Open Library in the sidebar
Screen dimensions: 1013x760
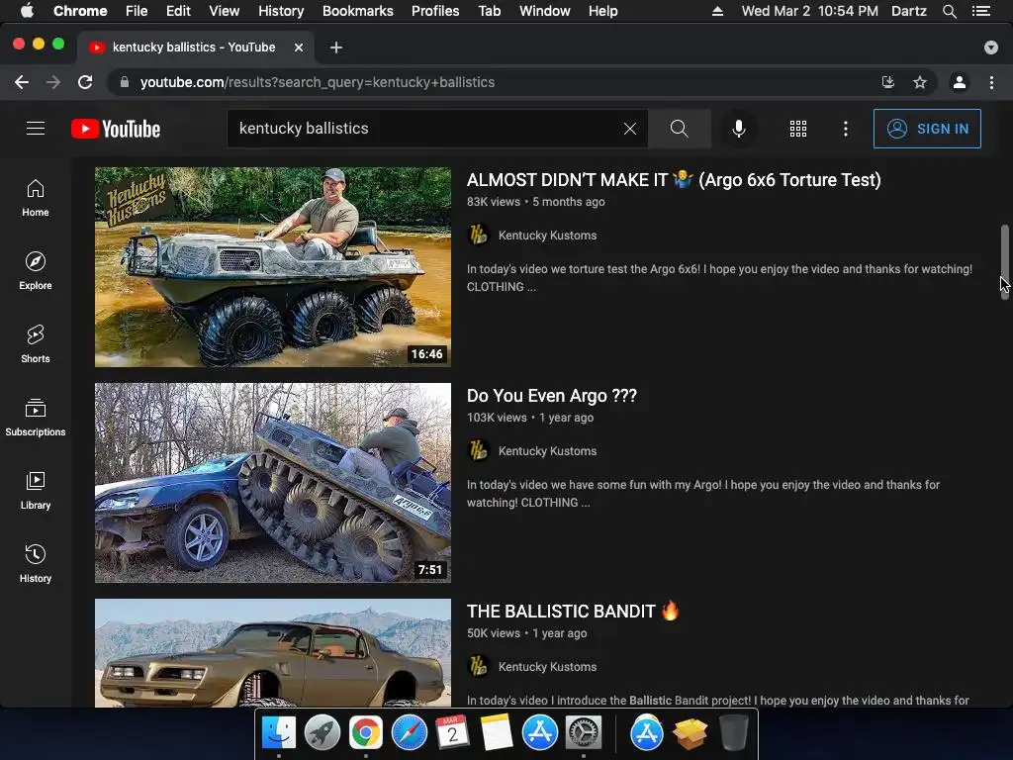click(x=36, y=491)
